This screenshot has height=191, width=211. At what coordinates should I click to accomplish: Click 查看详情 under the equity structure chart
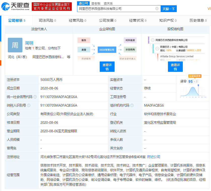tap(175, 67)
